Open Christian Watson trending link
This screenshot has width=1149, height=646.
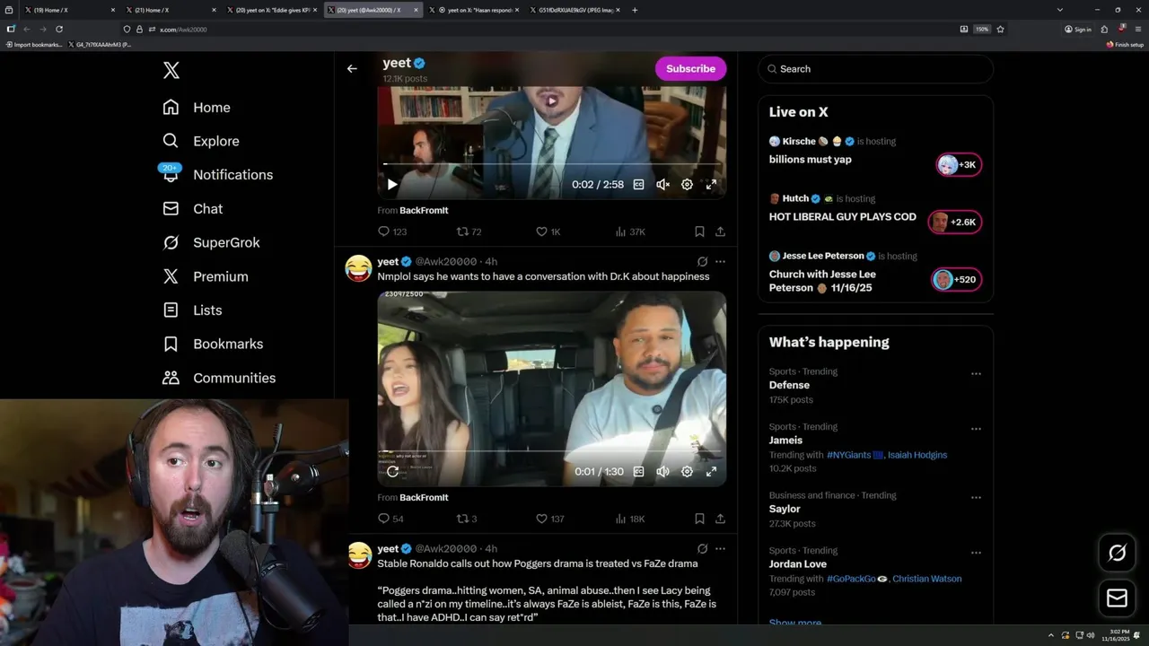point(927,579)
